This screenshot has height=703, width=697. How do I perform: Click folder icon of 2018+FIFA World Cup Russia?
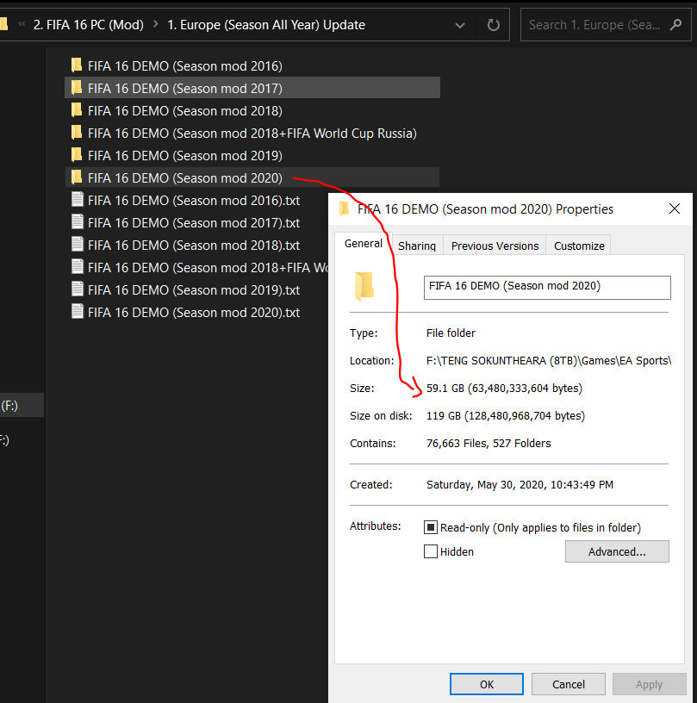click(77, 133)
